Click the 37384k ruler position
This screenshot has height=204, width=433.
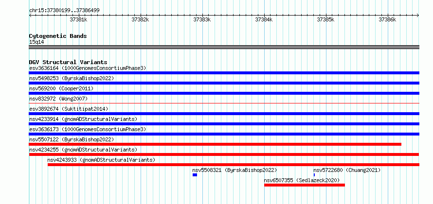point(264,19)
